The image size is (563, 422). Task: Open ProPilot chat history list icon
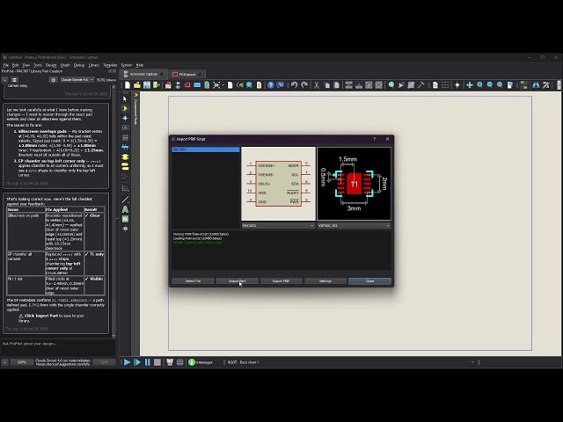pyautogui.click(x=14, y=80)
